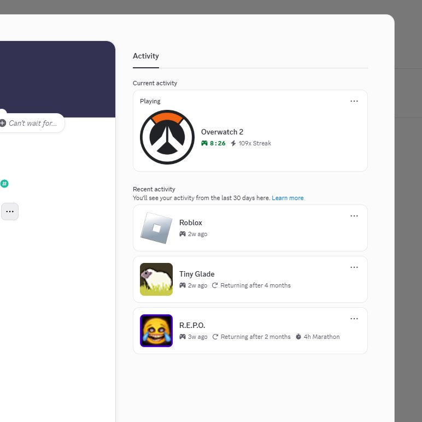Click the teal hashtag badge icon
Image resolution: width=422 pixels, height=422 pixels.
coord(4,184)
